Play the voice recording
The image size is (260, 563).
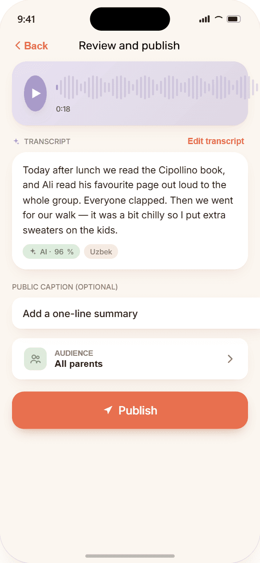coord(36,93)
